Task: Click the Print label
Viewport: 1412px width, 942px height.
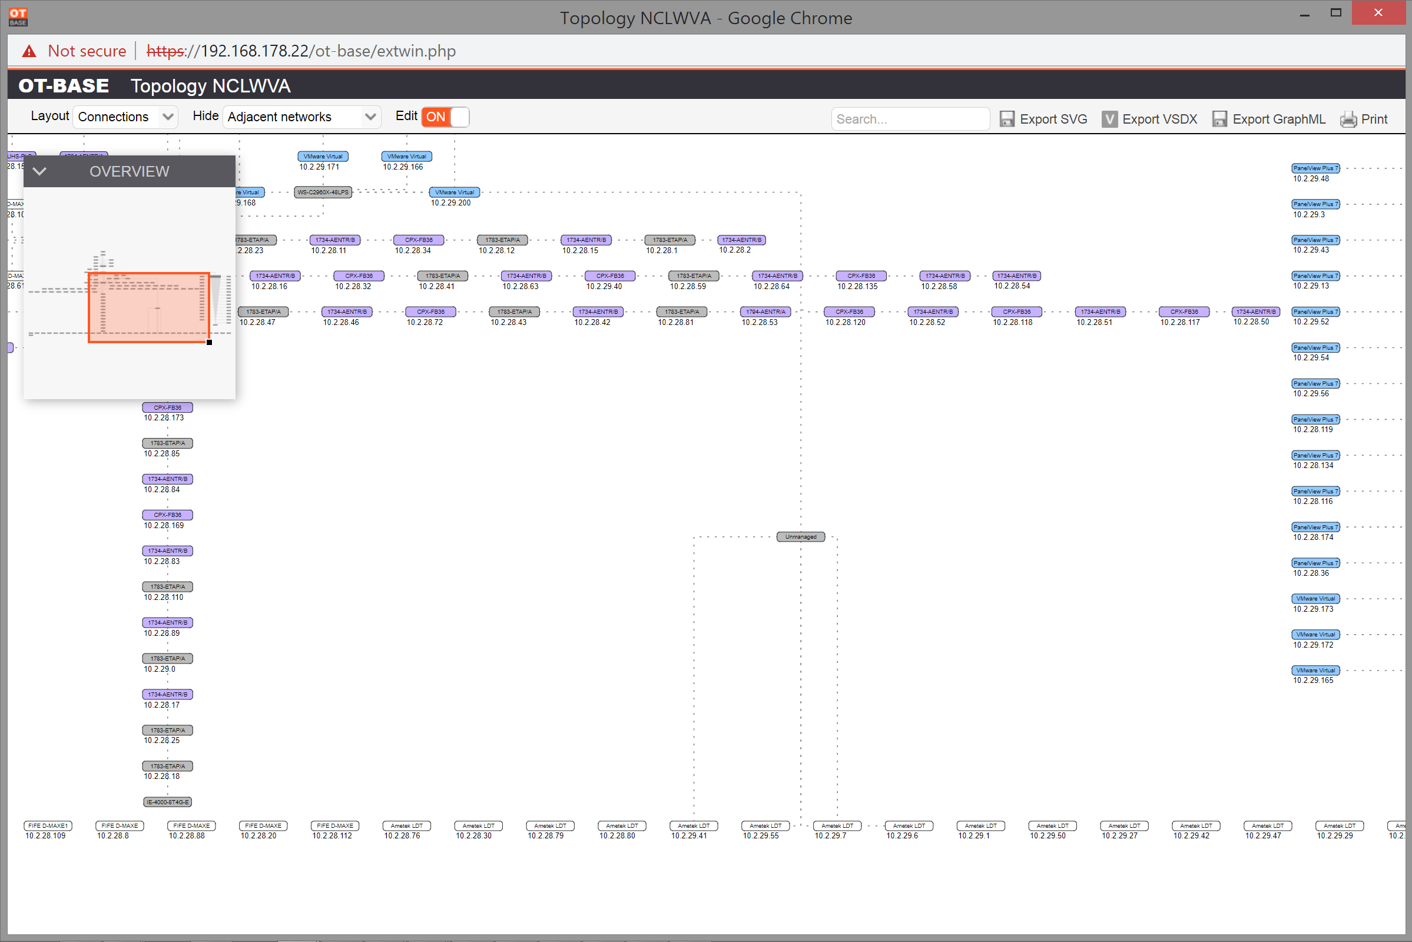Action: 1374,119
